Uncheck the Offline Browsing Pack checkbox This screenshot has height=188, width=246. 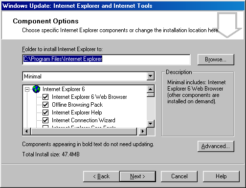(45, 105)
